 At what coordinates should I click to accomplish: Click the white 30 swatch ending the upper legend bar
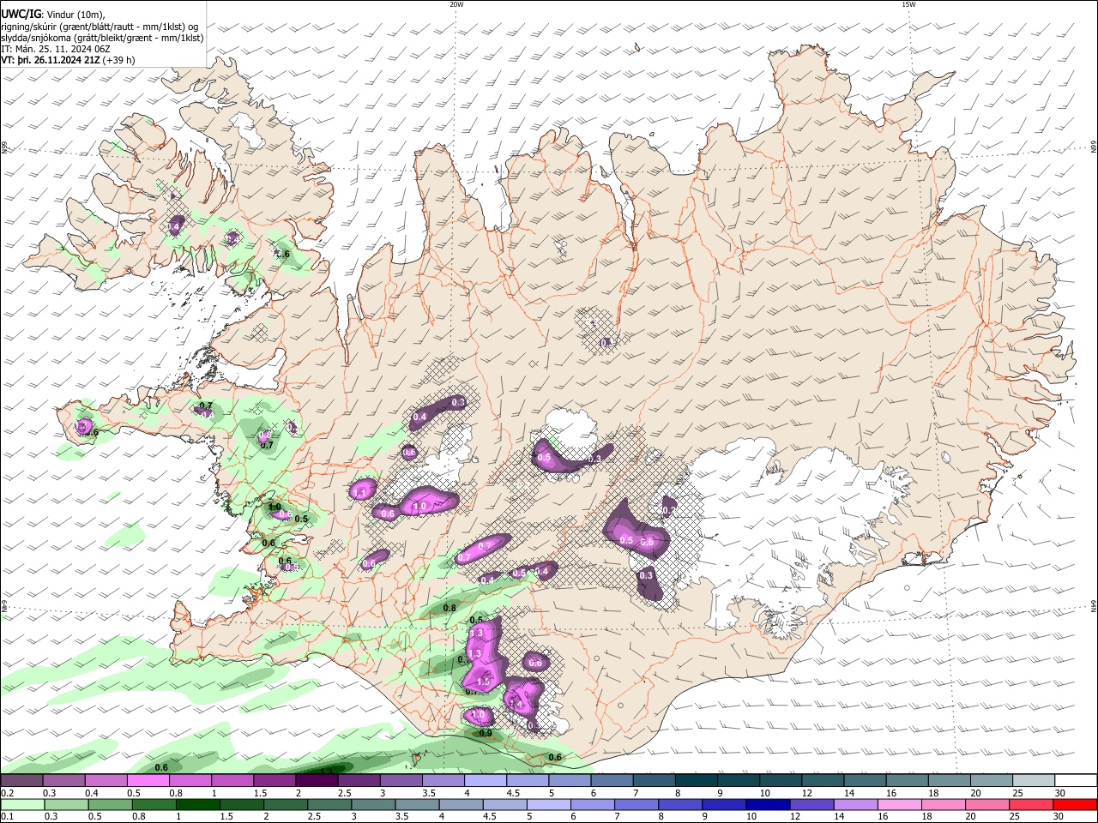tap(1077, 781)
